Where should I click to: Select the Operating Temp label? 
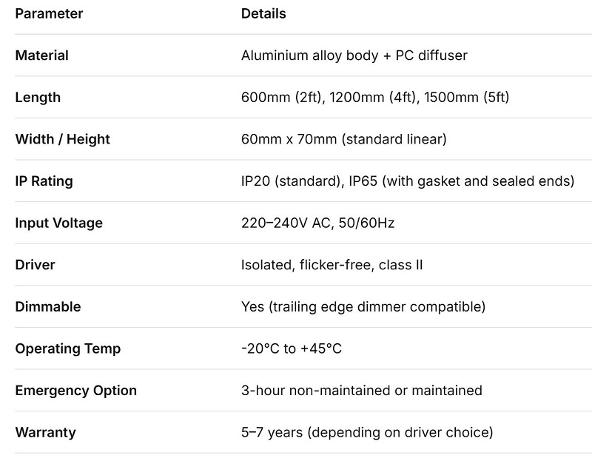[x=67, y=348]
